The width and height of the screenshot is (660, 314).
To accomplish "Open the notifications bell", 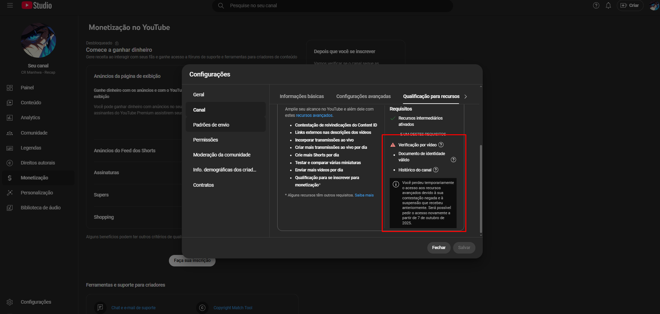I will pyautogui.click(x=608, y=5).
